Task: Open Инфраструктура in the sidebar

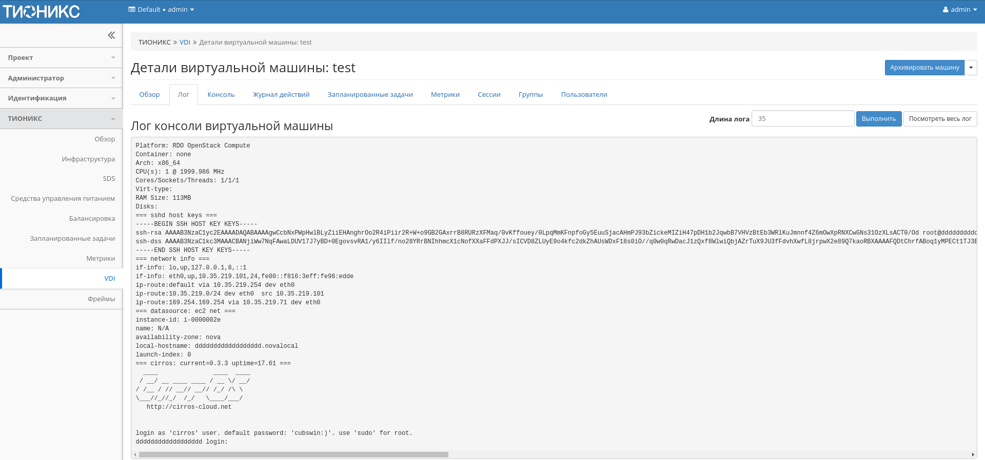Action: pos(88,159)
